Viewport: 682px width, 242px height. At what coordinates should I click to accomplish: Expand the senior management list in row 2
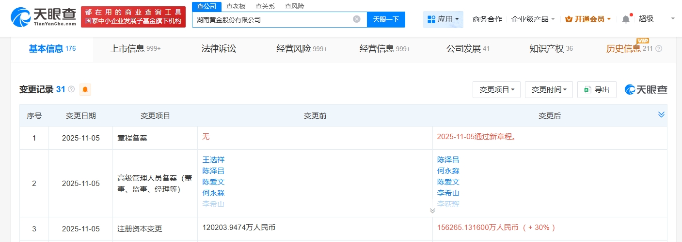pyautogui.click(x=432, y=211)
